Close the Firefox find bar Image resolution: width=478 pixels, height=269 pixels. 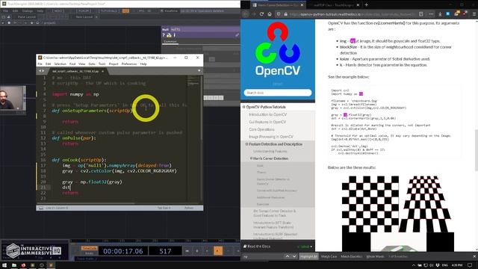click(474, 256)
